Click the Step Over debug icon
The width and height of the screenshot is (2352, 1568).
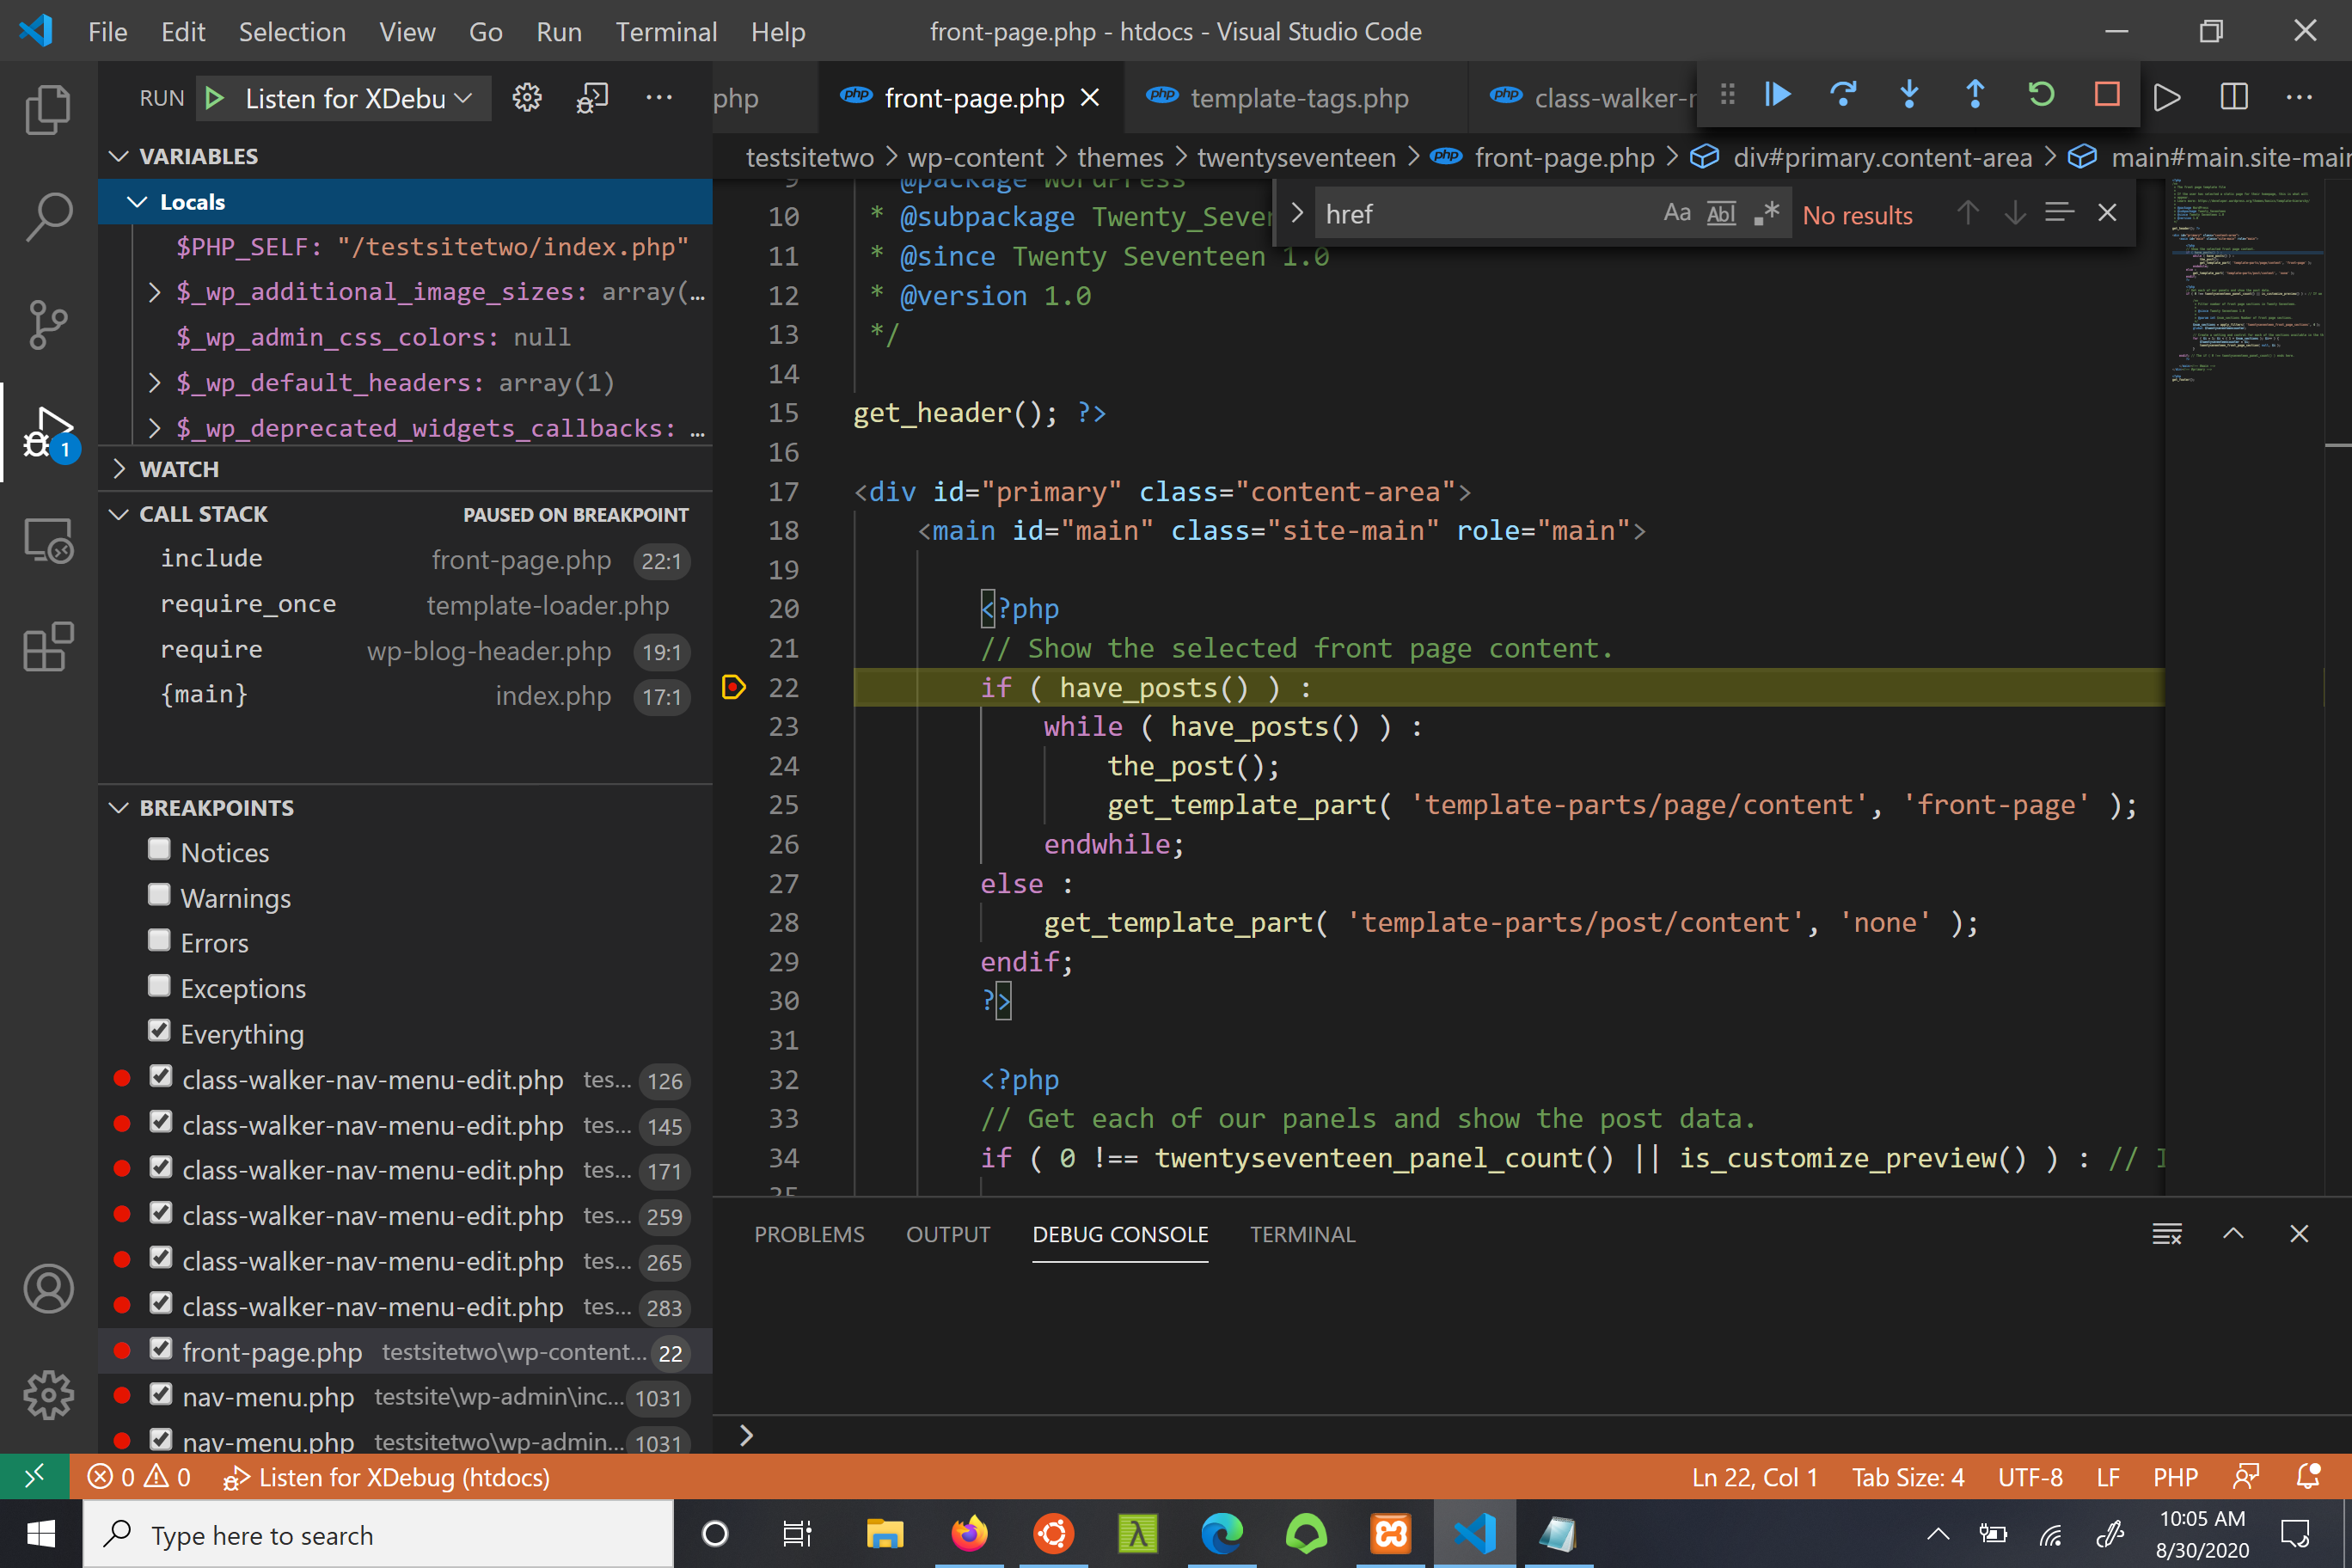click(1842, 95)
